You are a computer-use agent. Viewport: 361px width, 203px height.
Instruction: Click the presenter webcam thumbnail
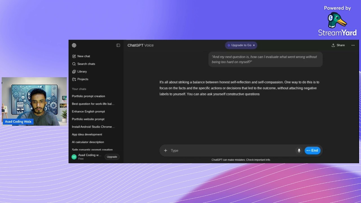tap(34, 101)
